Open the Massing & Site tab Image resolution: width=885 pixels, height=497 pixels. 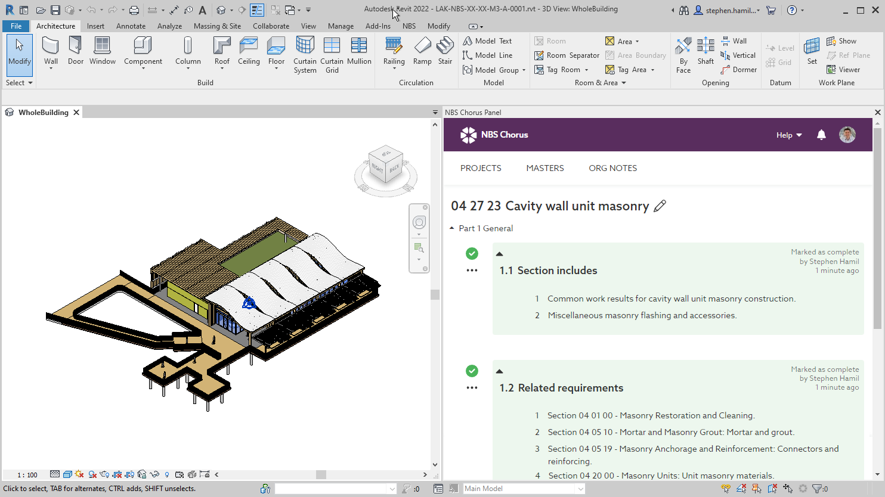[217, 26]
